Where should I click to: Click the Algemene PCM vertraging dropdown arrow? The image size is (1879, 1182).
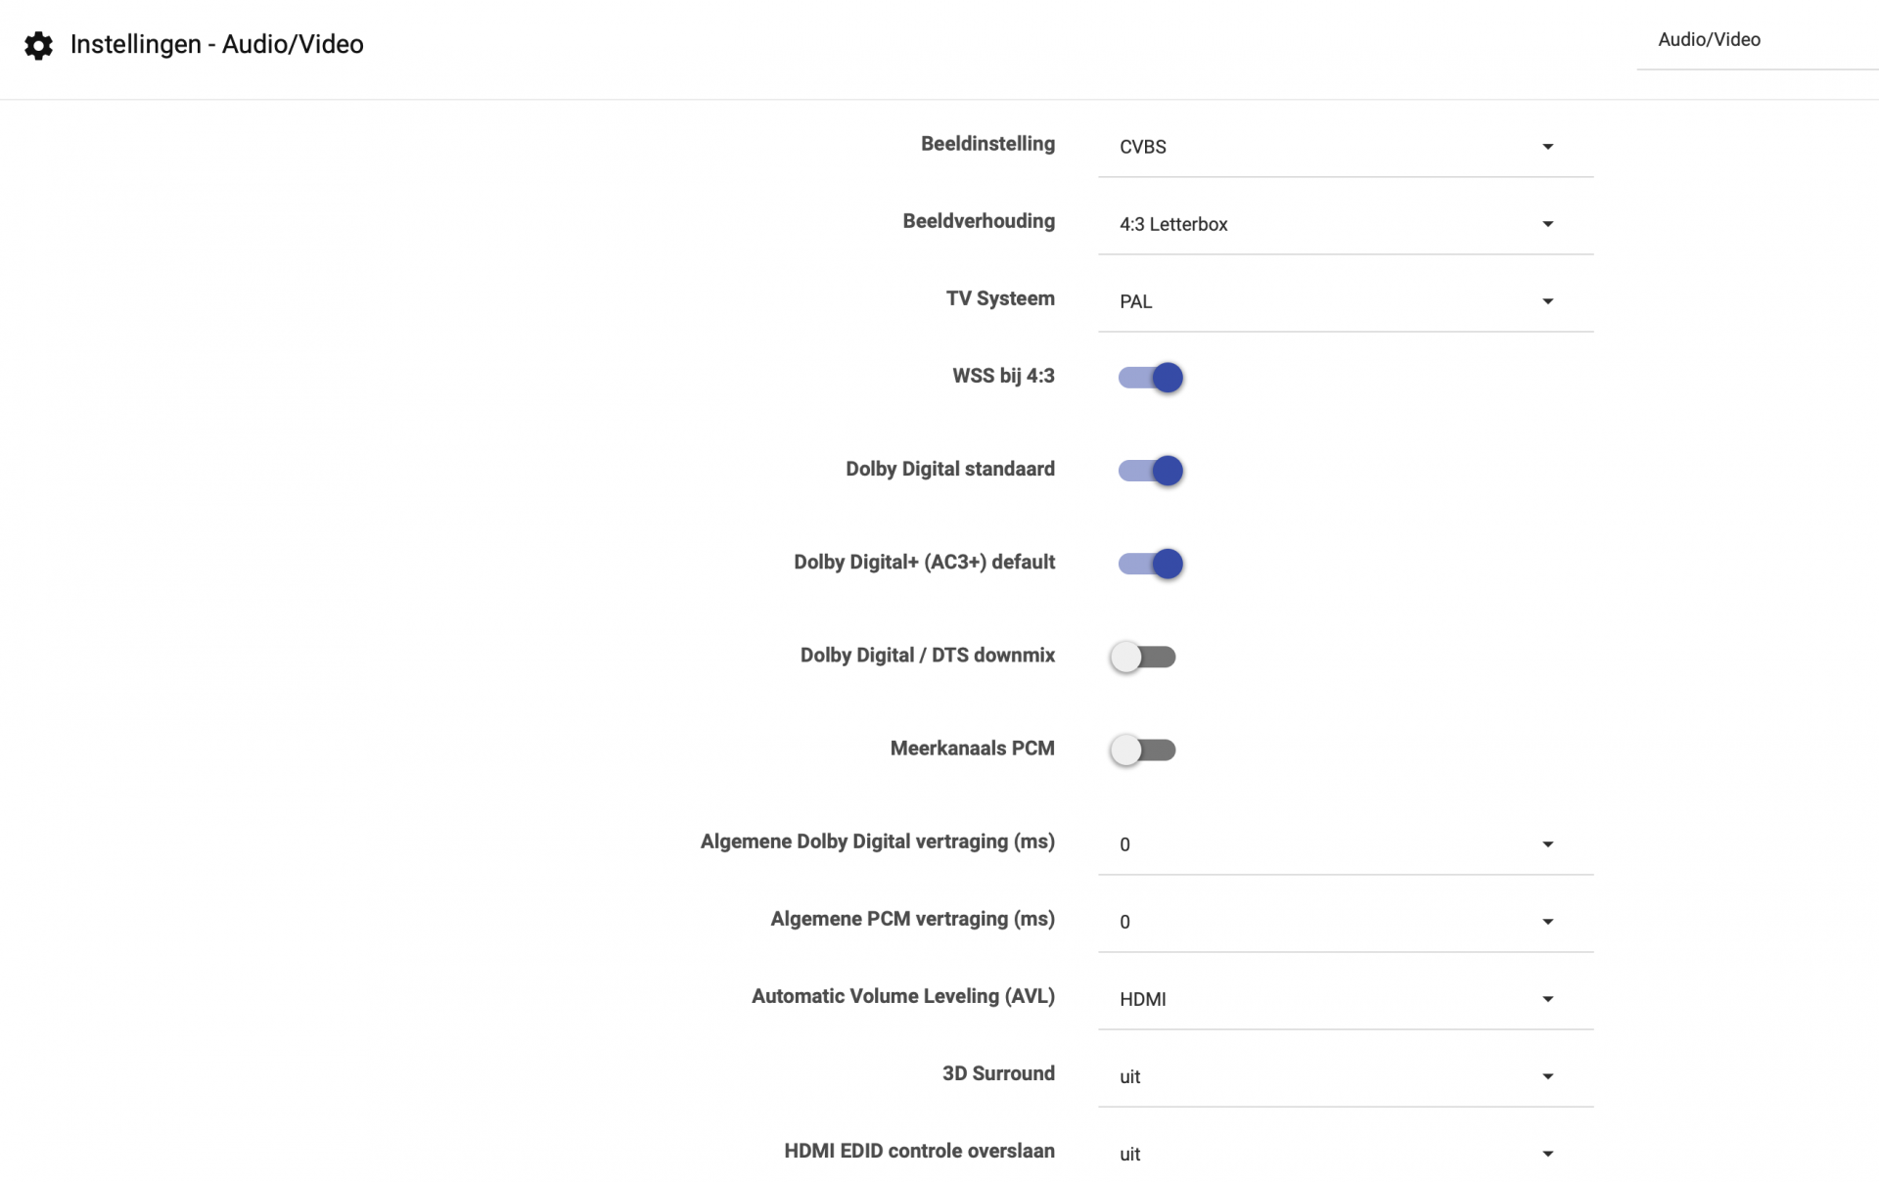click(x=1547, y=921)
